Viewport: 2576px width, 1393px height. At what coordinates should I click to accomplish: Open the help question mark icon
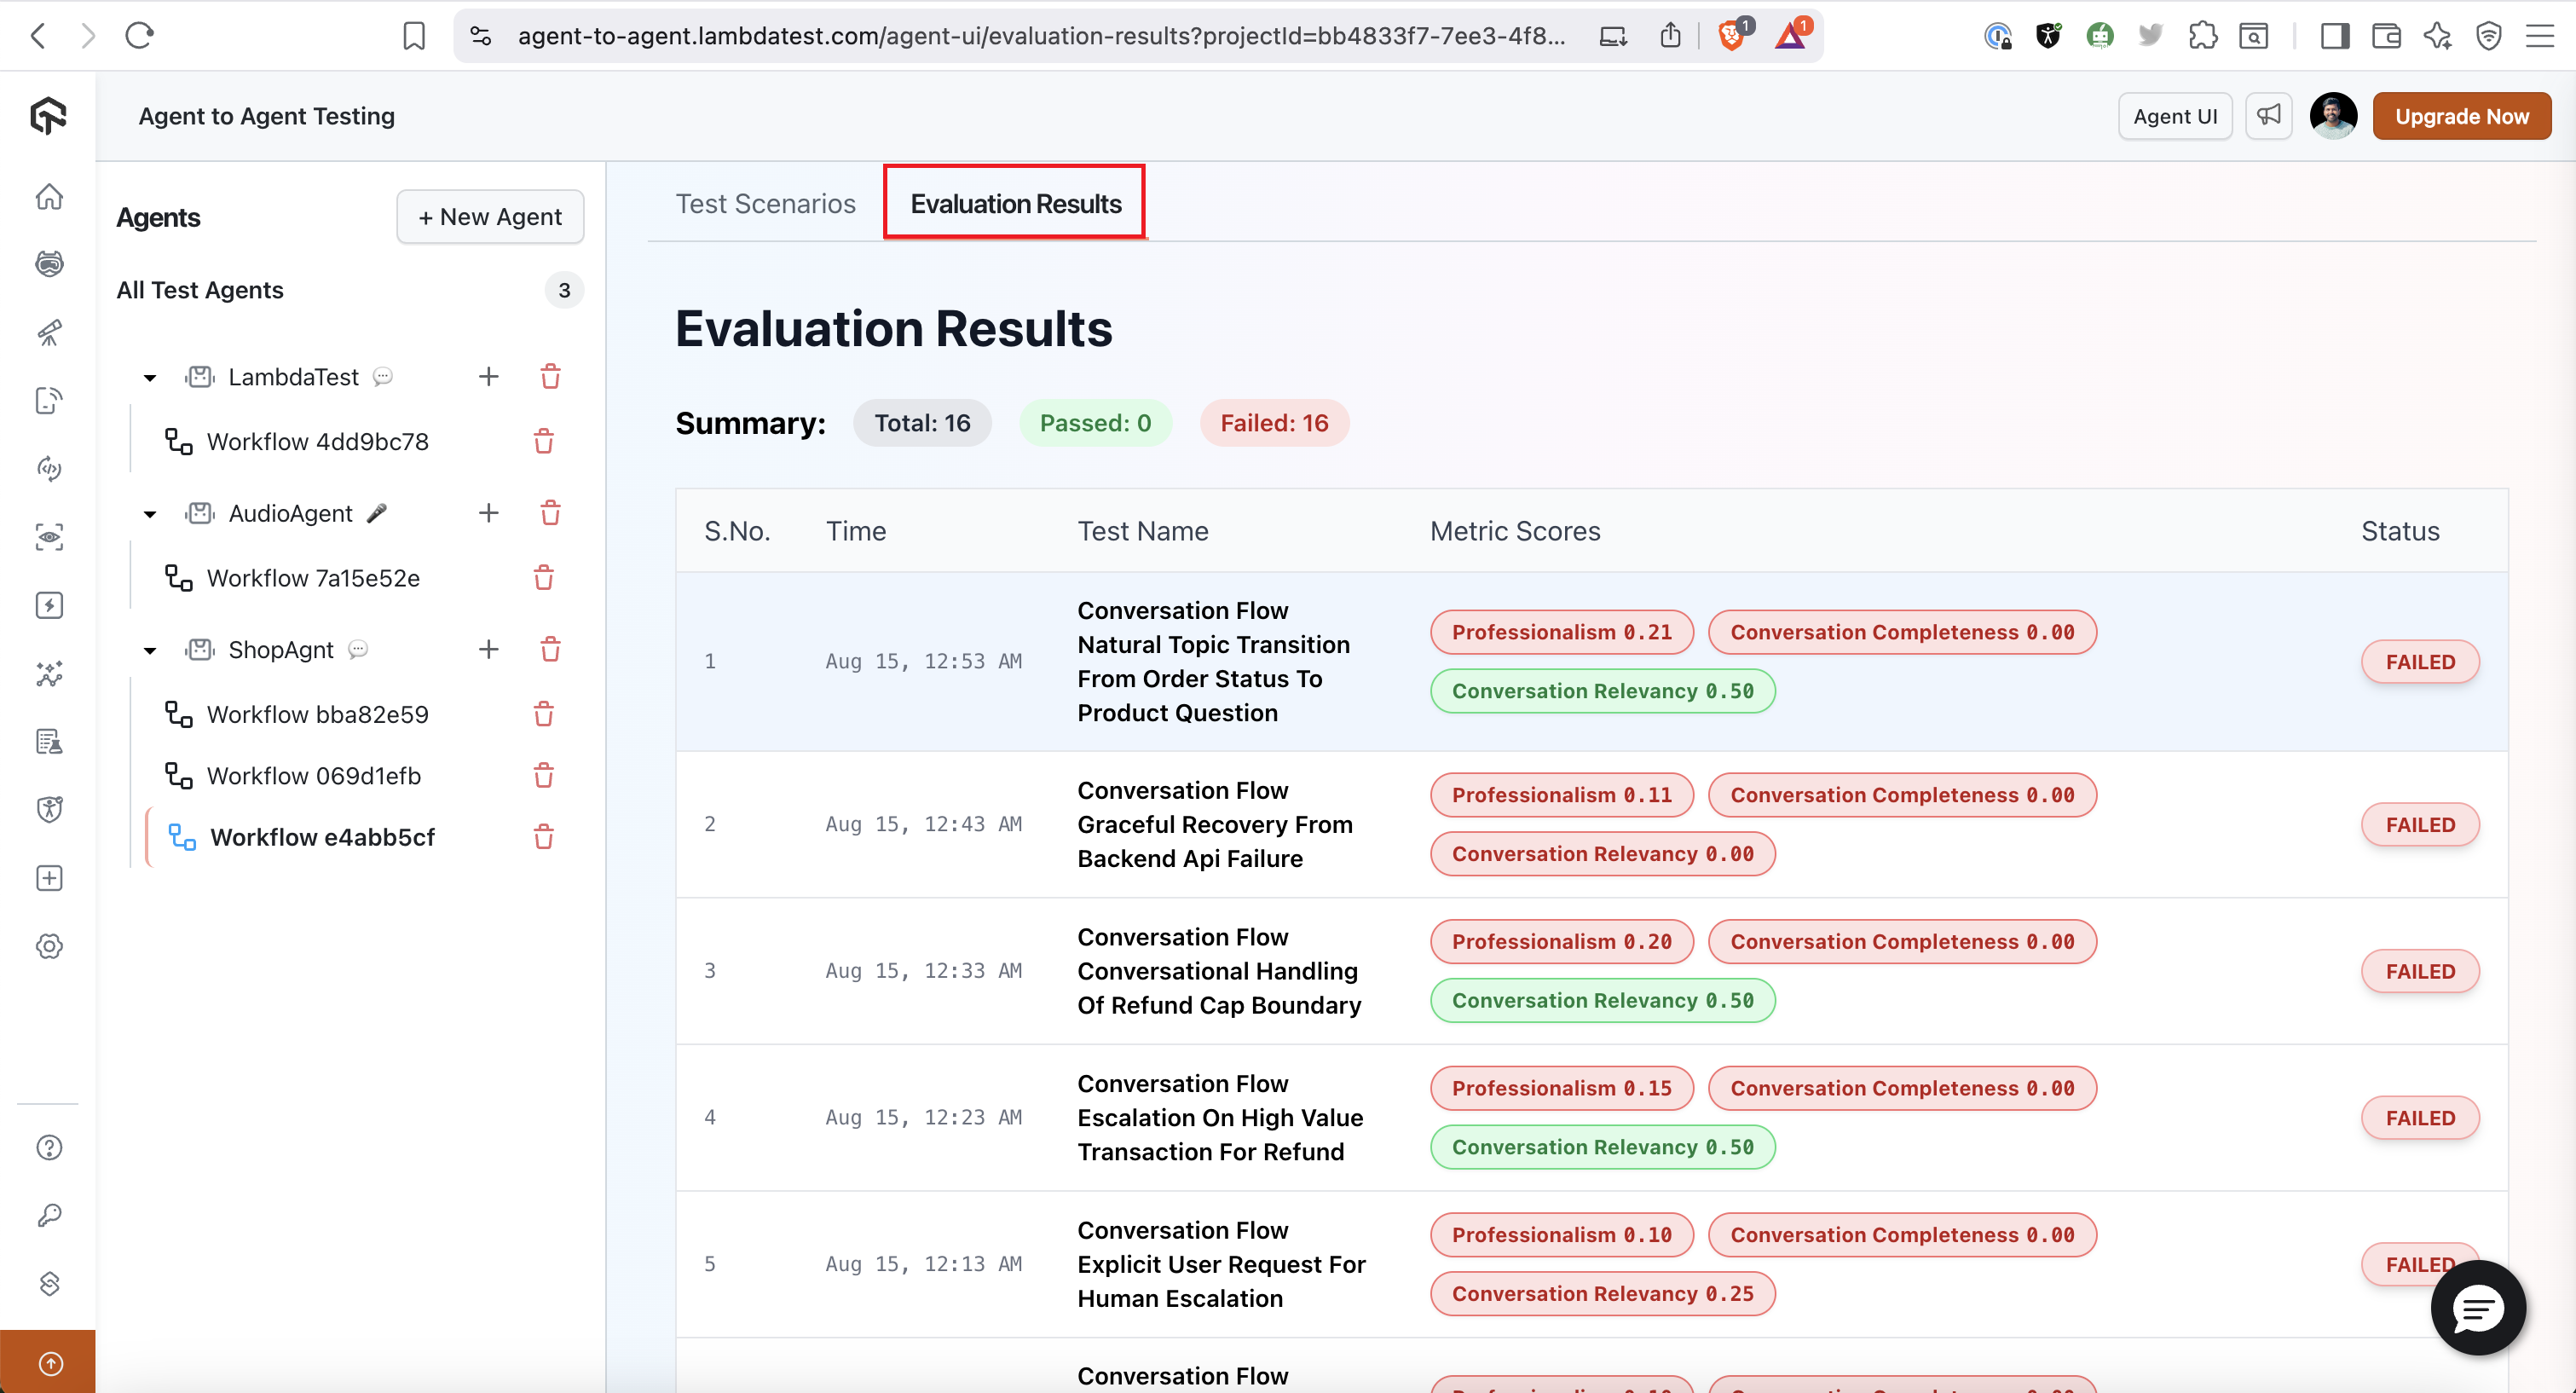(49, 1148)
